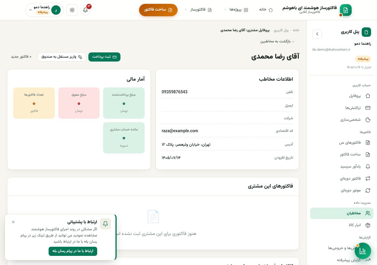The image size is (377, 265).
Task: Click the bell icon in support popup
Action: tap(105, 224)
